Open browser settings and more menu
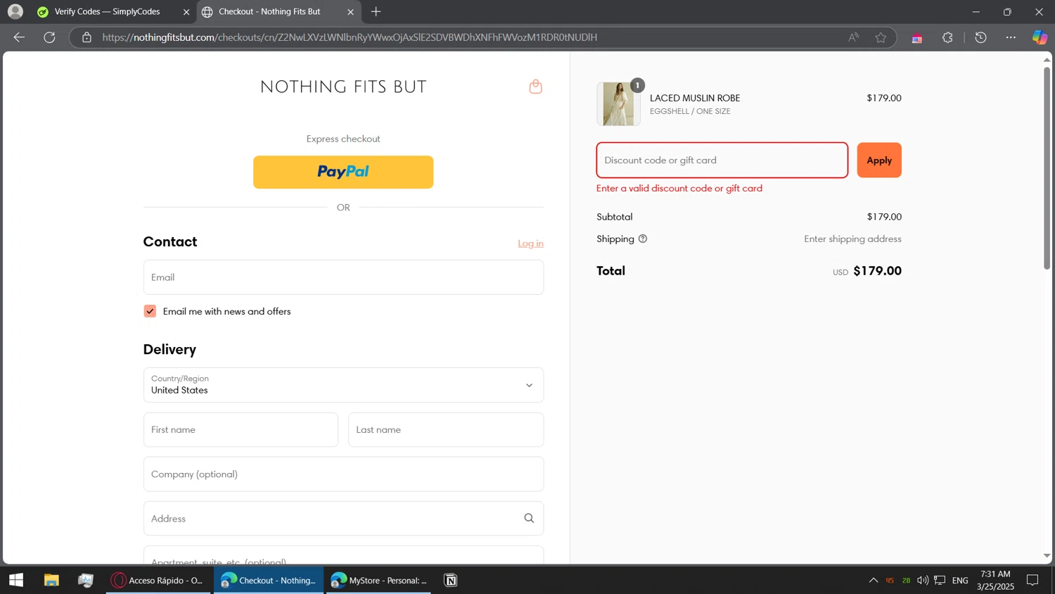The image size is (1055, 594). coord(1011,37)
